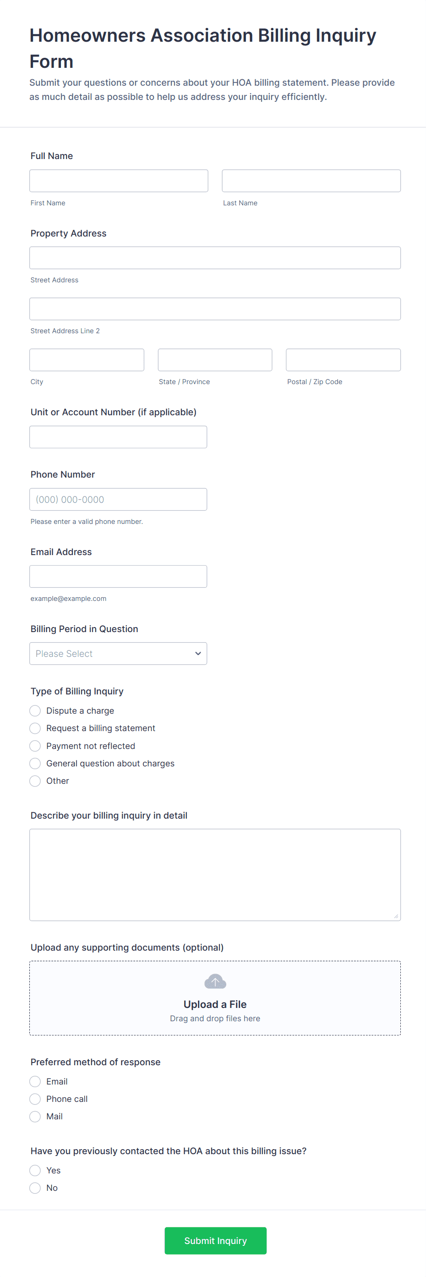Focus the Phone Number input

click(x=118, y=499)
